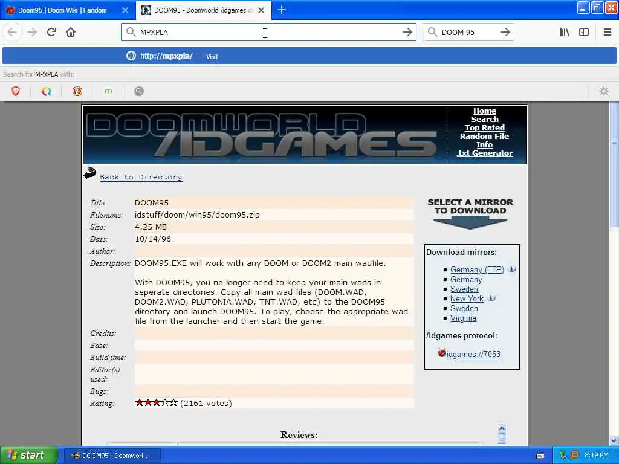This screenshot has width=619, height=464.
Task: Click the go arrow in the DOOM 95 search box
Action: click(x=505, y=32)
